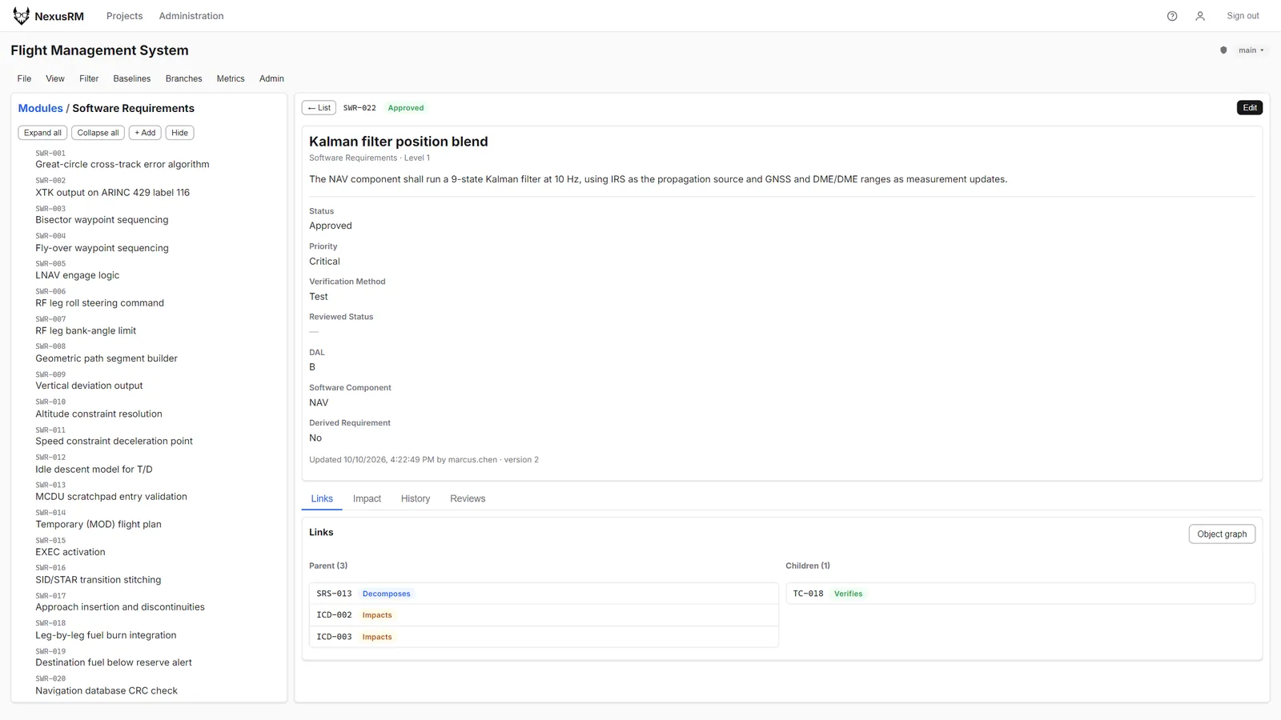
Task: Open the Filter menu
Action: point(89,78)
